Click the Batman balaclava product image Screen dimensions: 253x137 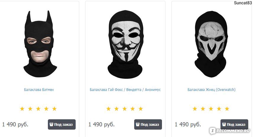(40, 44)
